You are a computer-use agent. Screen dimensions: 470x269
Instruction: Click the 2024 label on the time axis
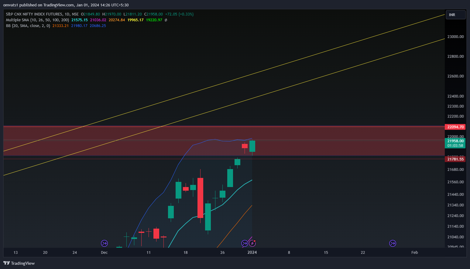tap(252, 252)
